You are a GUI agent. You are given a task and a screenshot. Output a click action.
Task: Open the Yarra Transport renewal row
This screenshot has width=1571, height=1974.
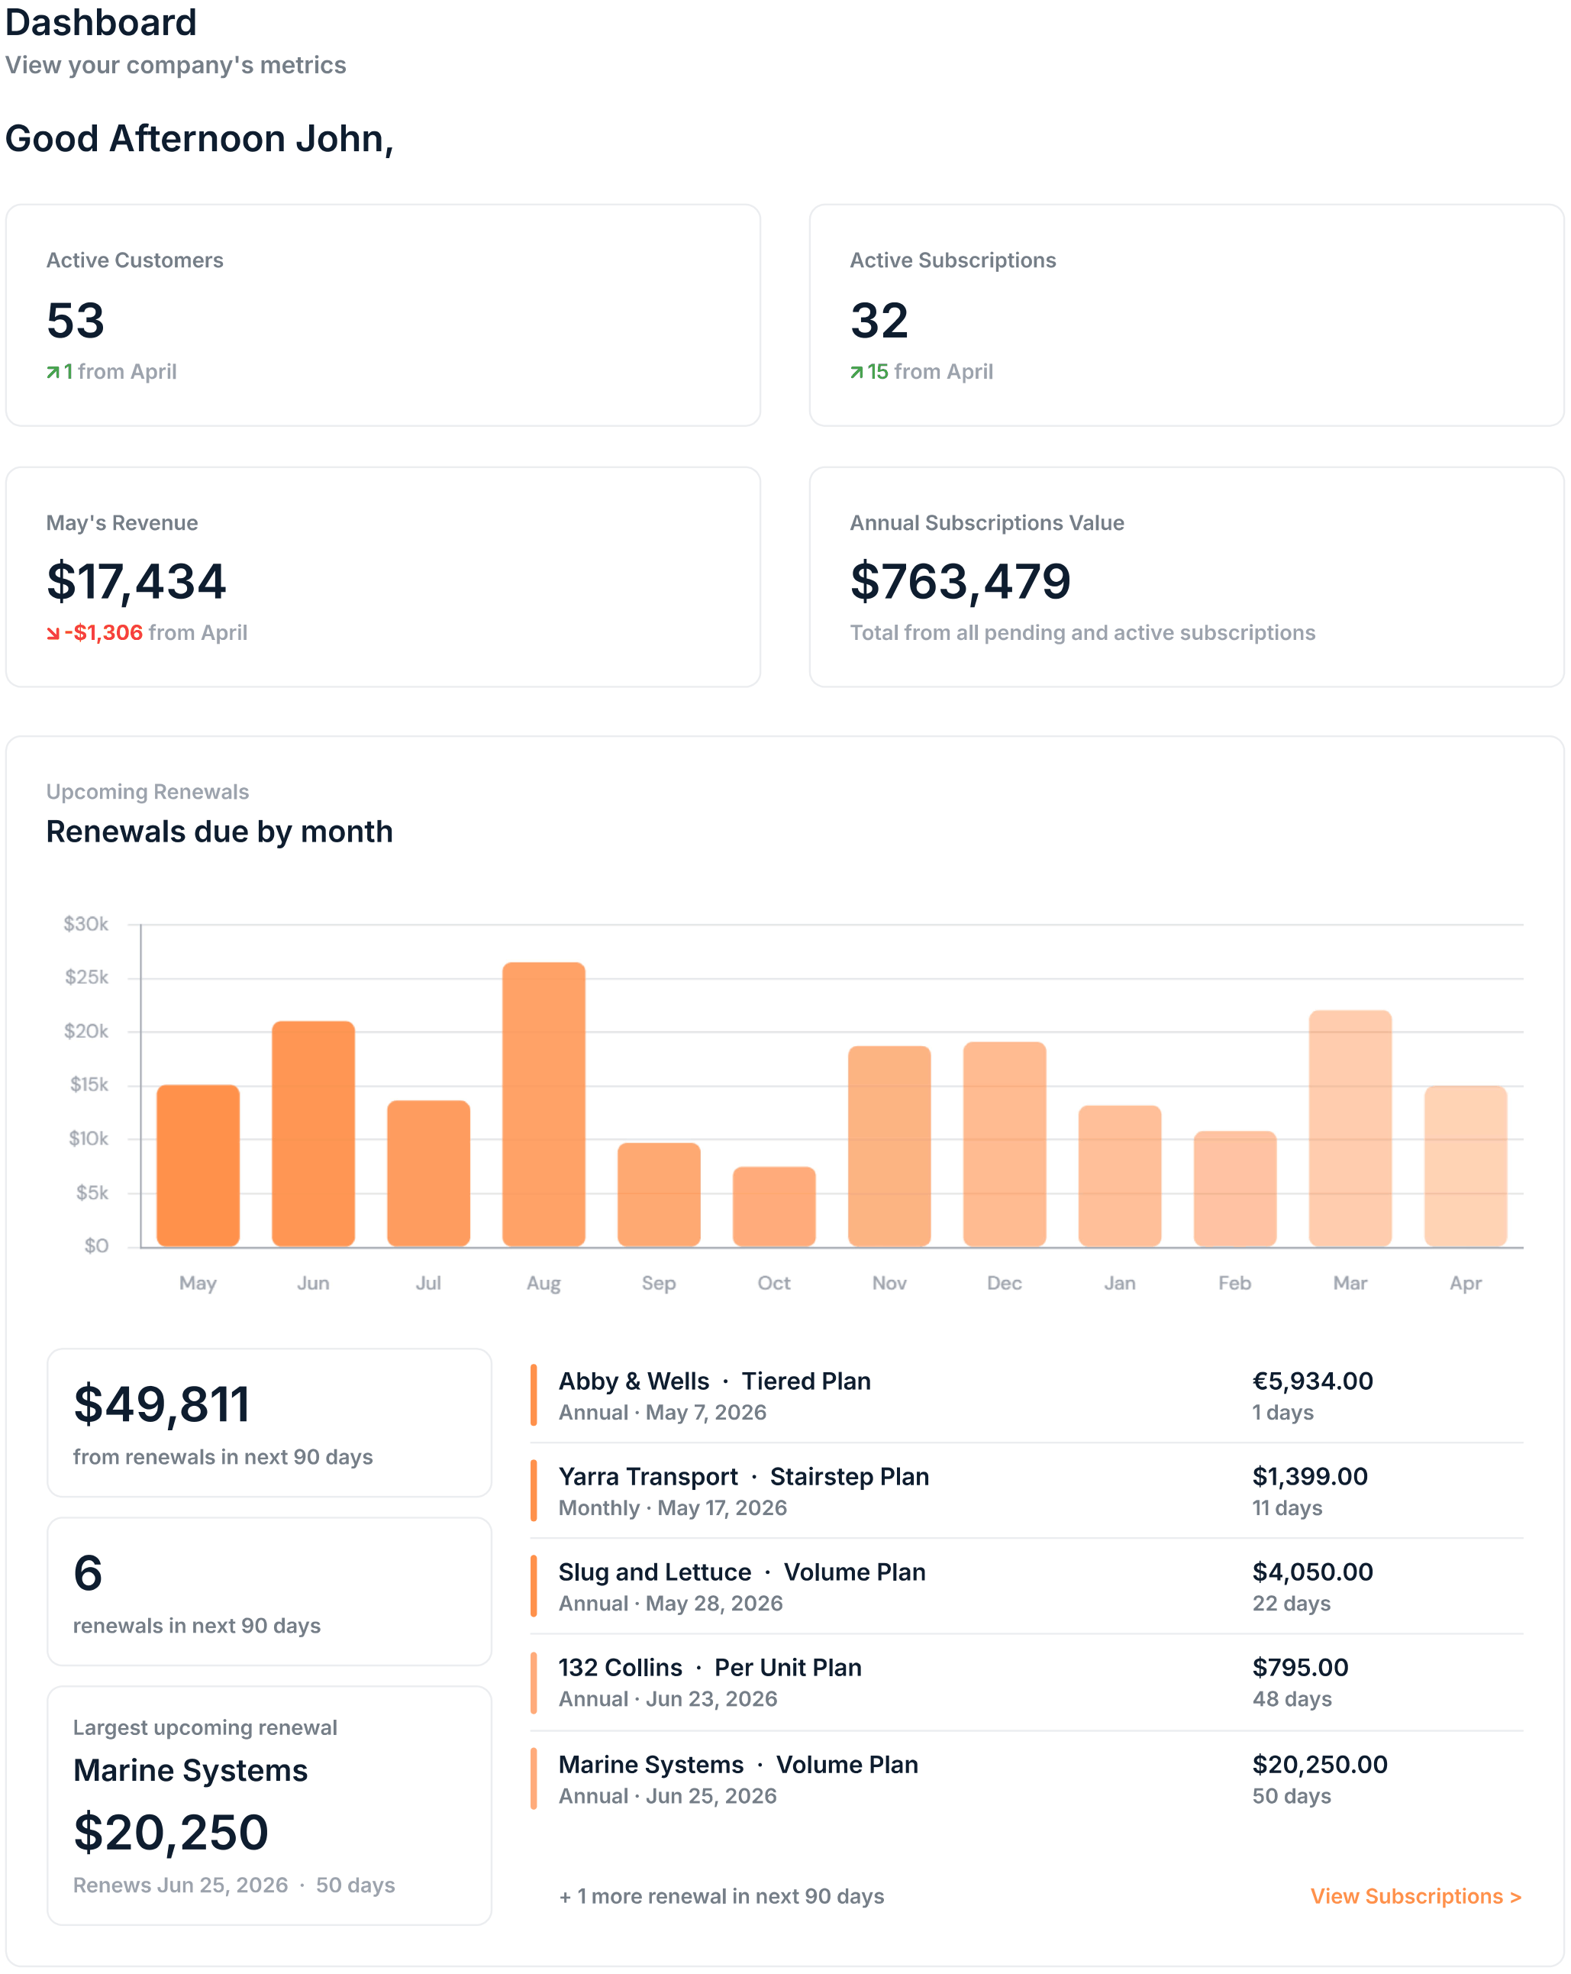click(x=1026, y=1491)
